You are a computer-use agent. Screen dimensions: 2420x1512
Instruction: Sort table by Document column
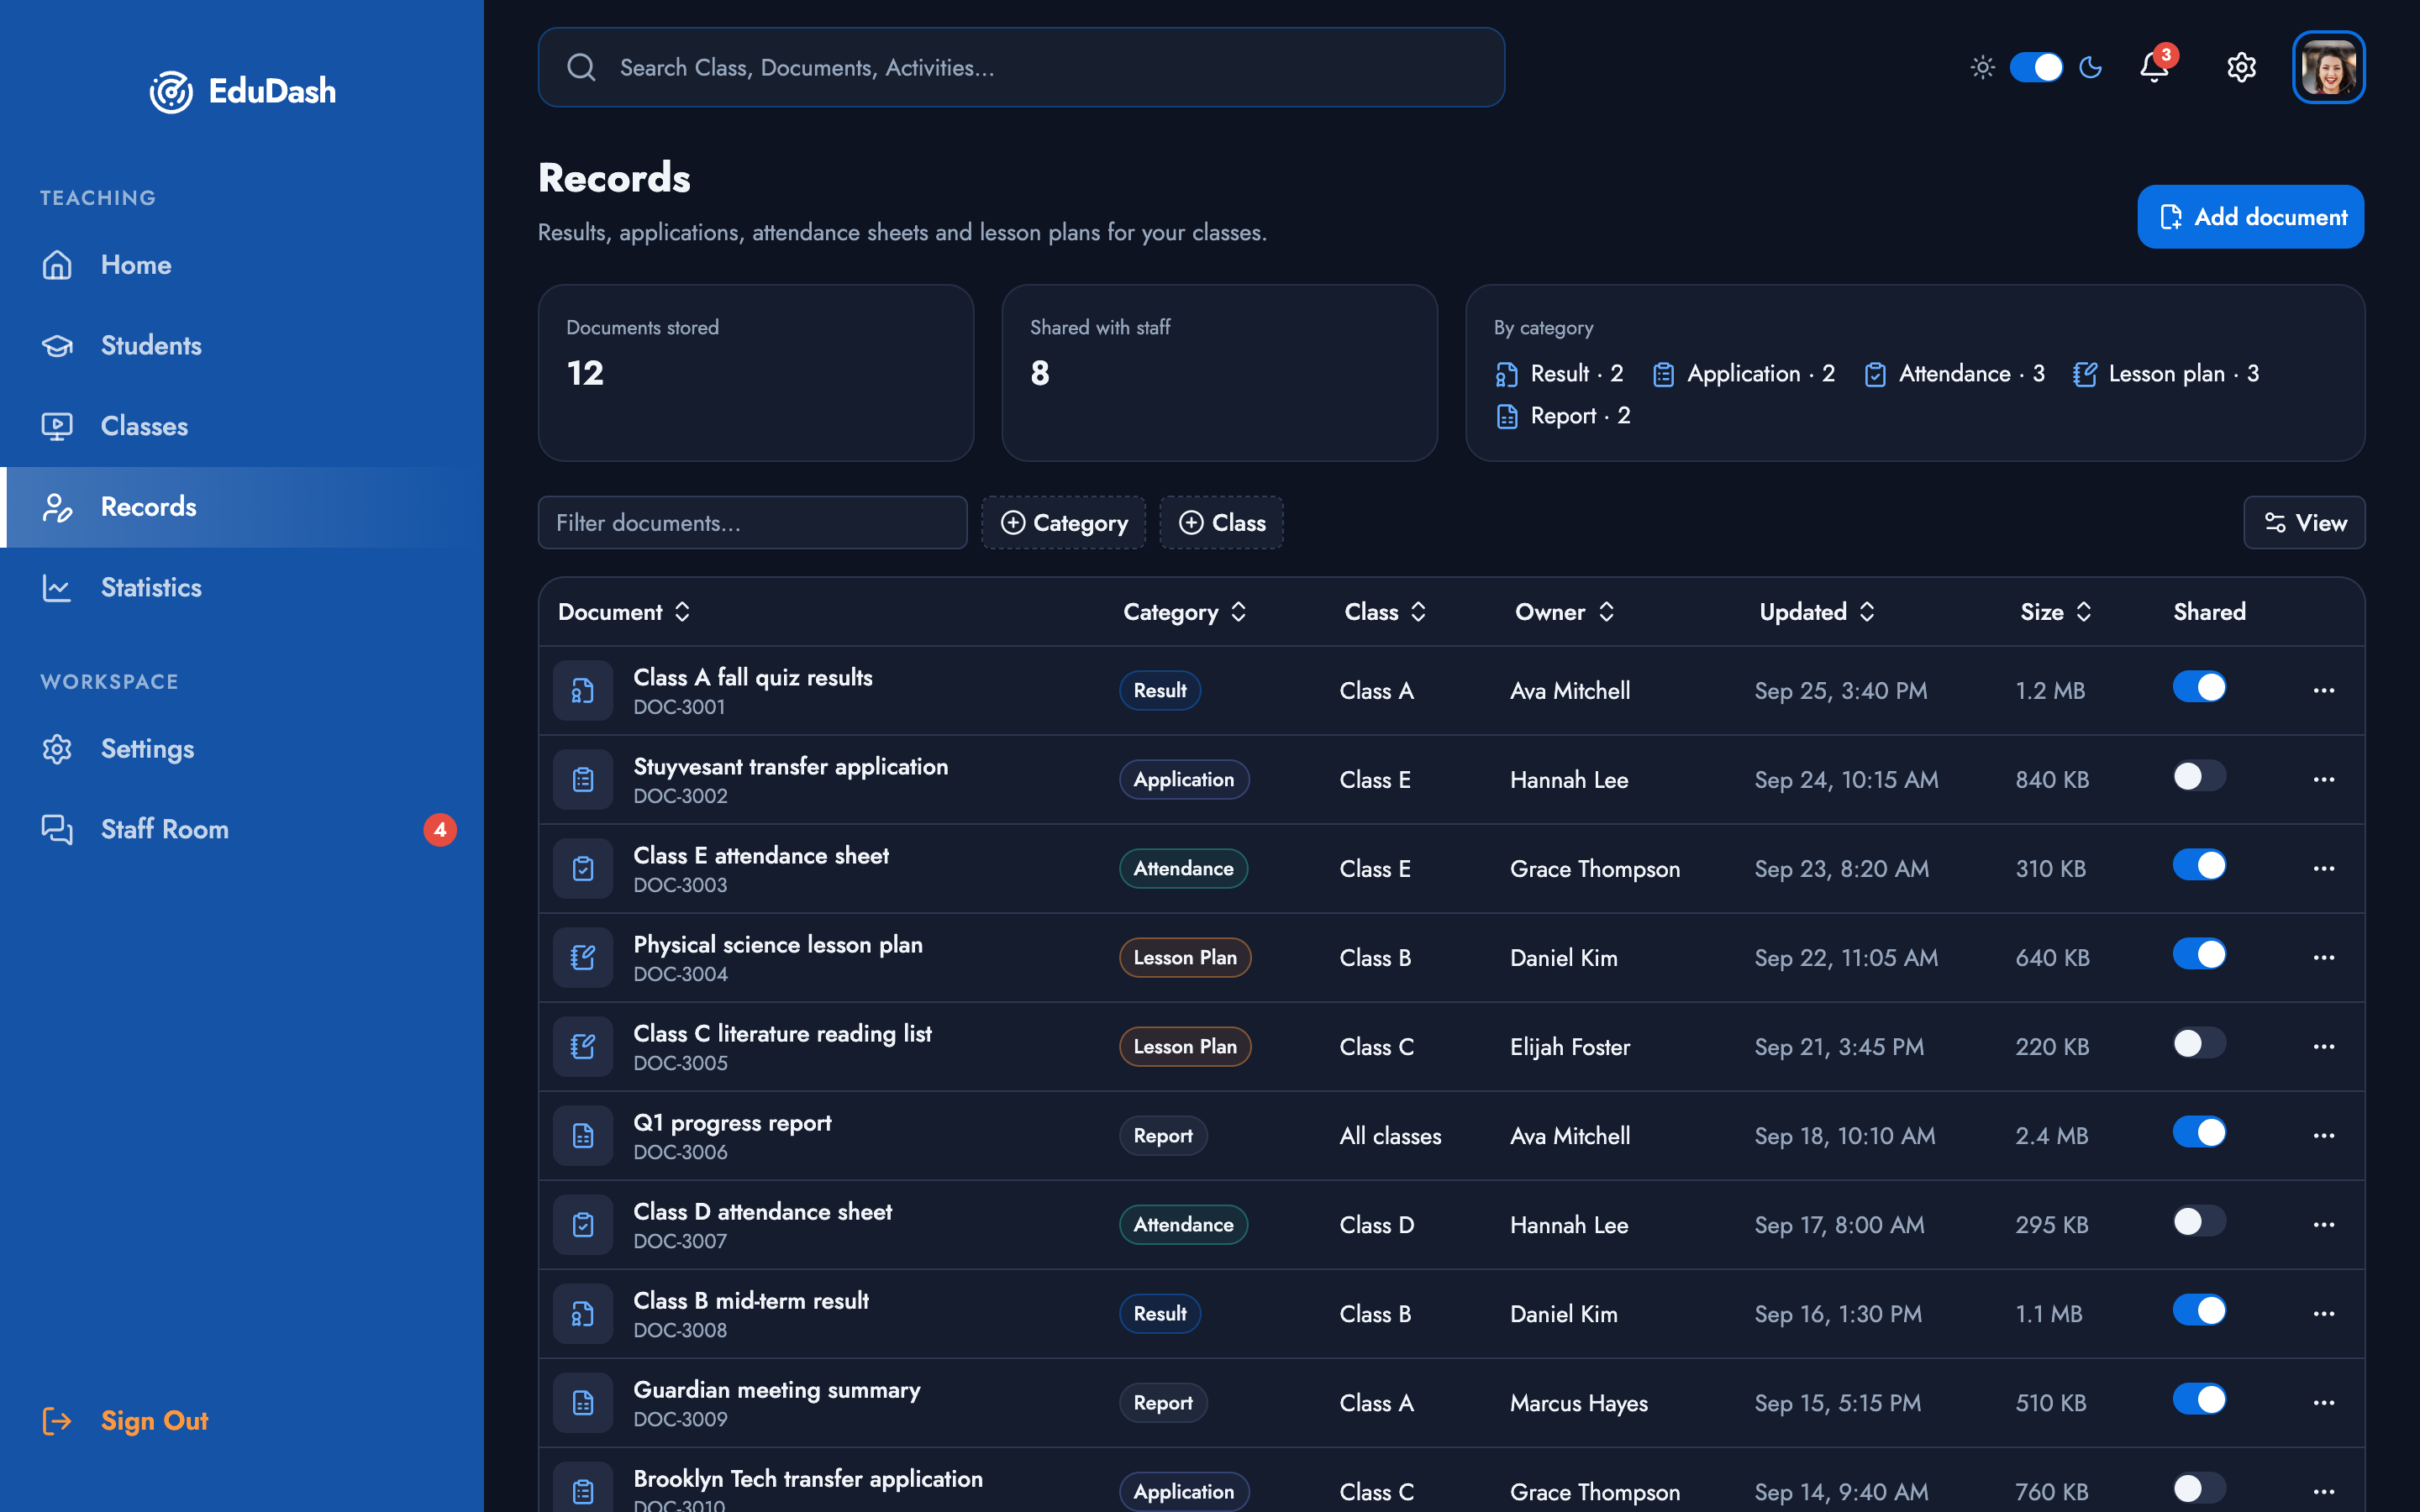624,611
